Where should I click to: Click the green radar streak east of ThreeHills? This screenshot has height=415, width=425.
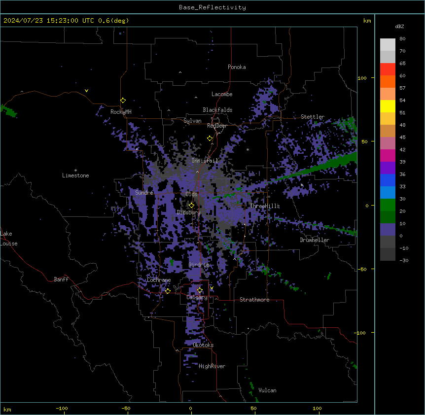tap(315, 169)
